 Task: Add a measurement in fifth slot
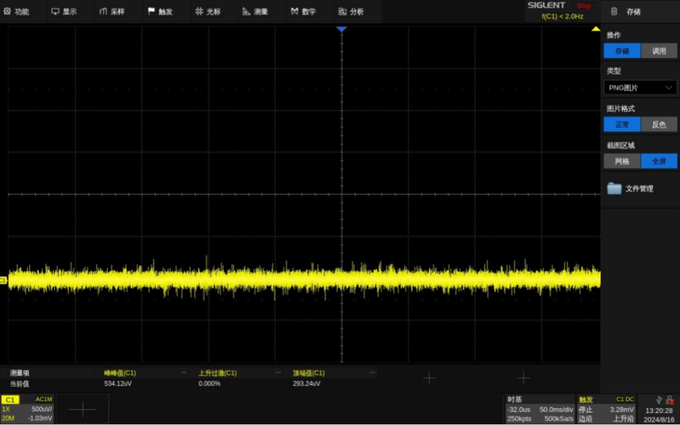523,378
